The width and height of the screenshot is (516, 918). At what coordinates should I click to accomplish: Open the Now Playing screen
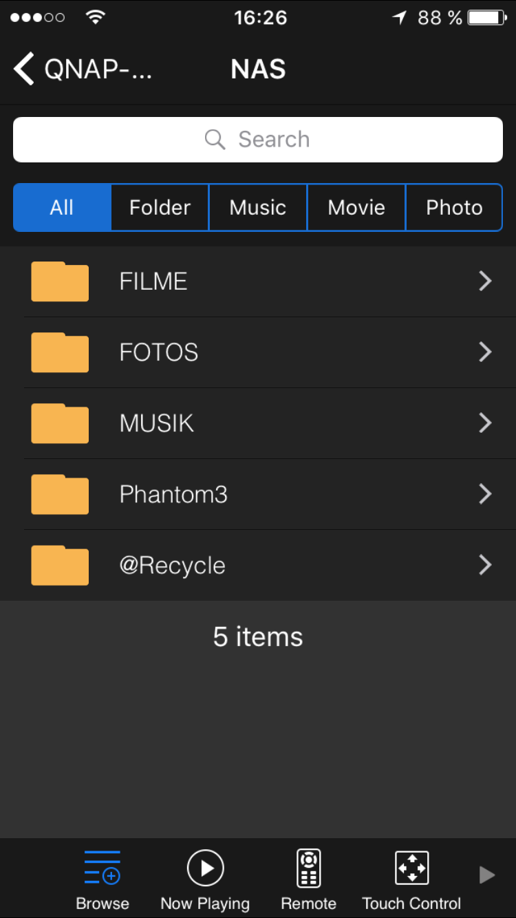click(x=205, y=868)
